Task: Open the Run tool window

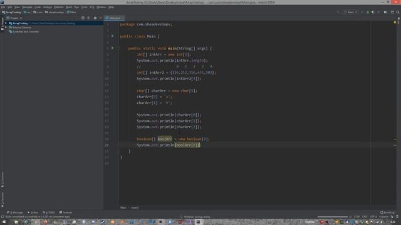Action: click(x=33, y=212)
